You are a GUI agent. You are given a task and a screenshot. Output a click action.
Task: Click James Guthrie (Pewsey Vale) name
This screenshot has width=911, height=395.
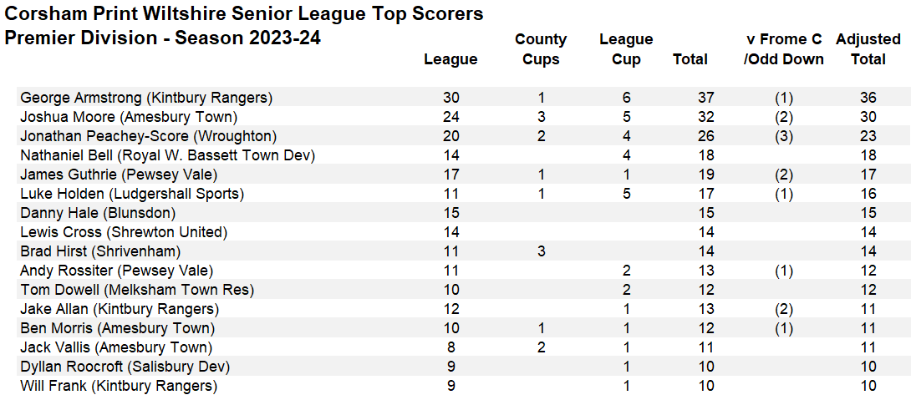[x=119, y=175]
